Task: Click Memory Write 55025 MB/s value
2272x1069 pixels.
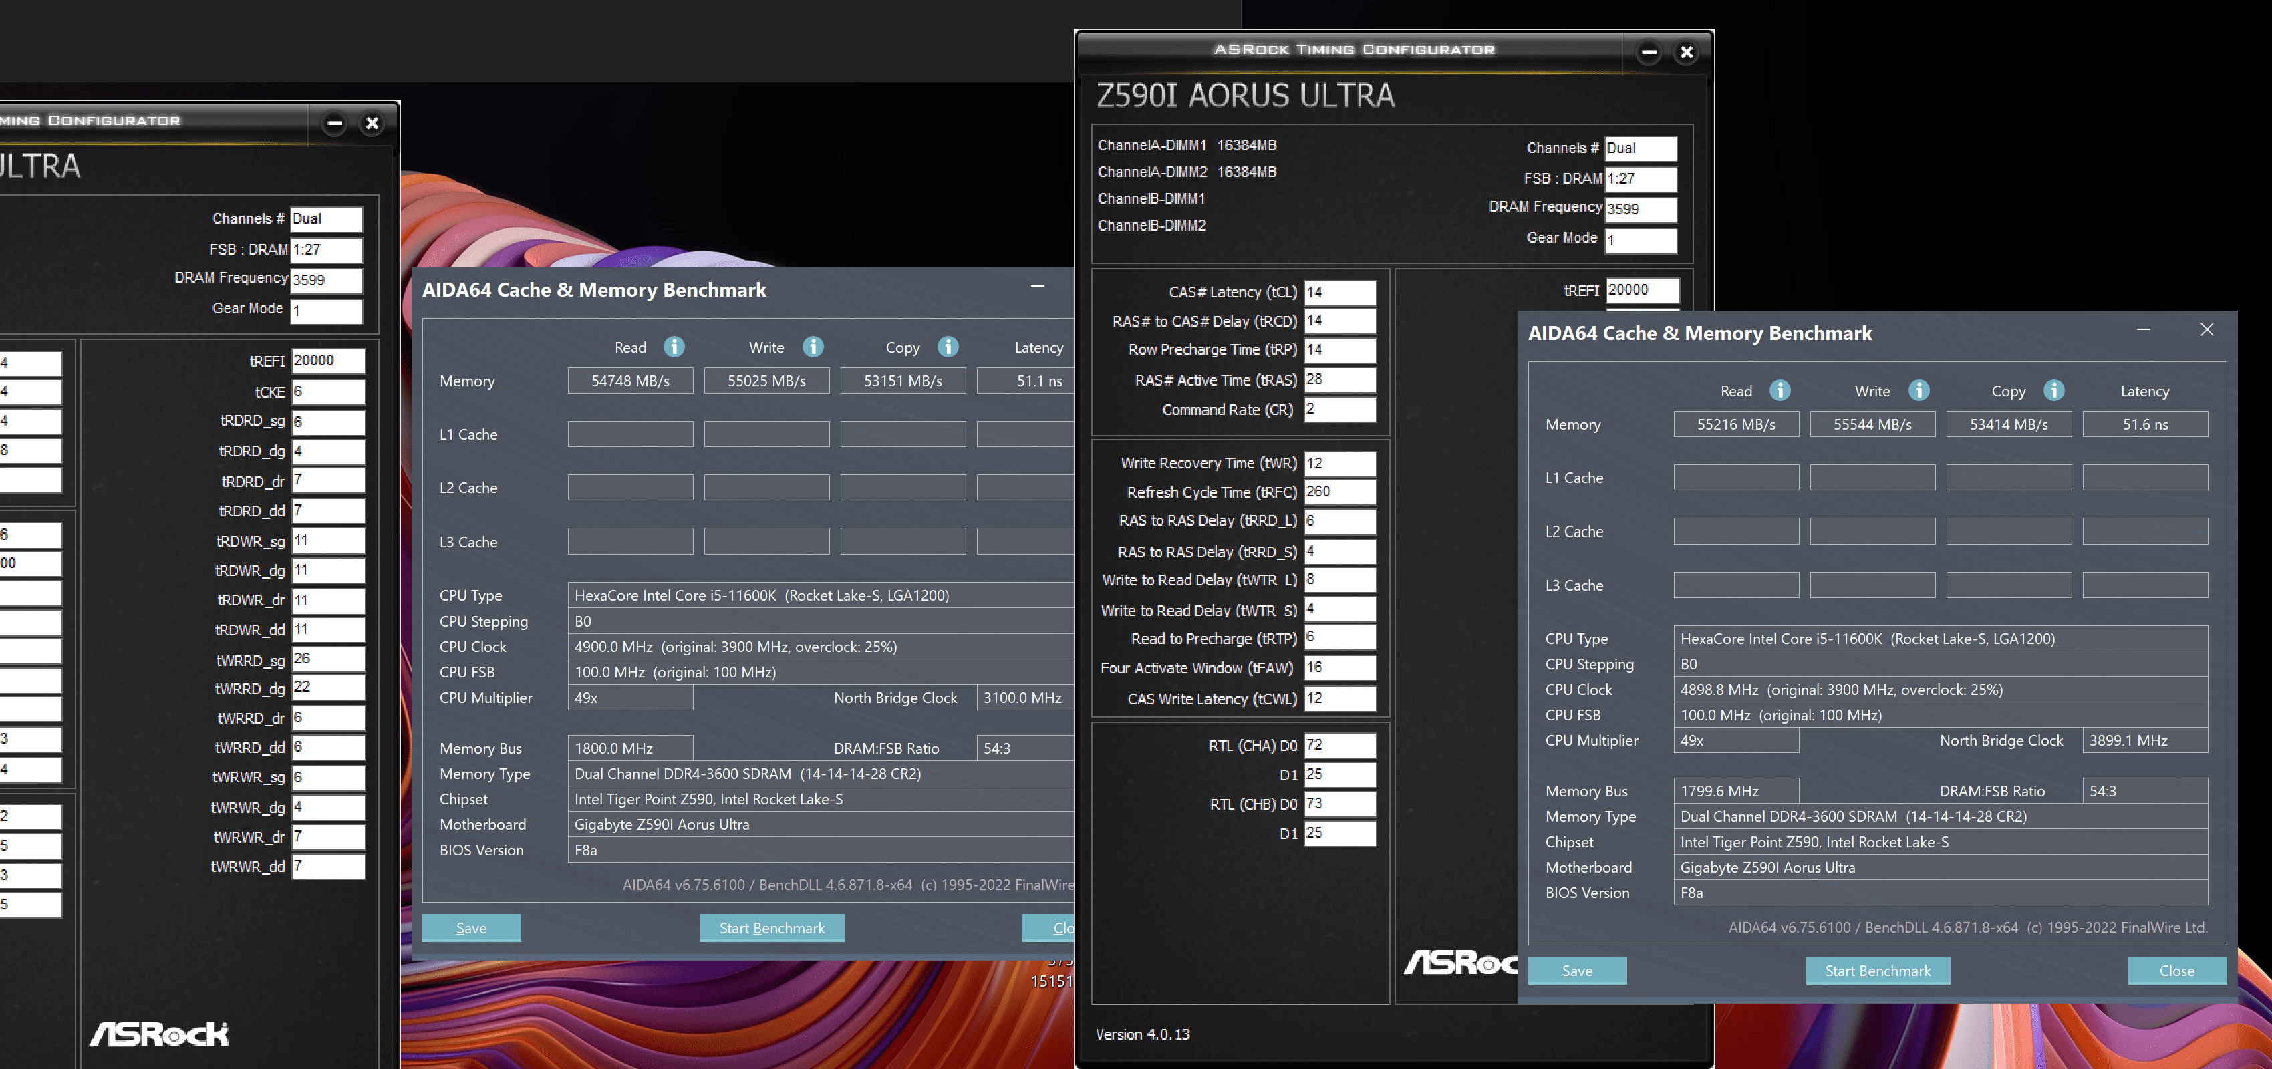Action: (766, 381)
